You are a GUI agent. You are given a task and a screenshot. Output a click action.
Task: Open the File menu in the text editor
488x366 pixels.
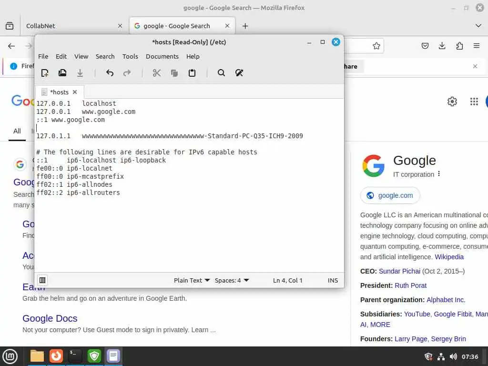(x=43, y=56)
